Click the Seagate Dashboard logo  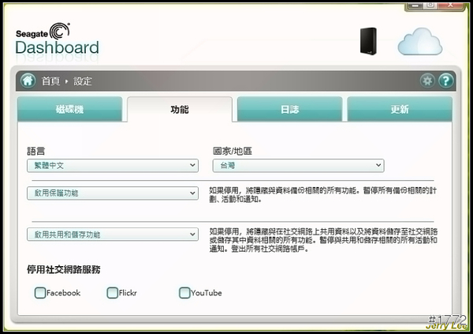(x=57, y=39)
